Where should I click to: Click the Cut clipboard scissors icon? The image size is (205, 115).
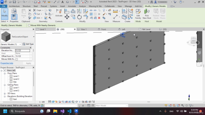tap(30, 10)
